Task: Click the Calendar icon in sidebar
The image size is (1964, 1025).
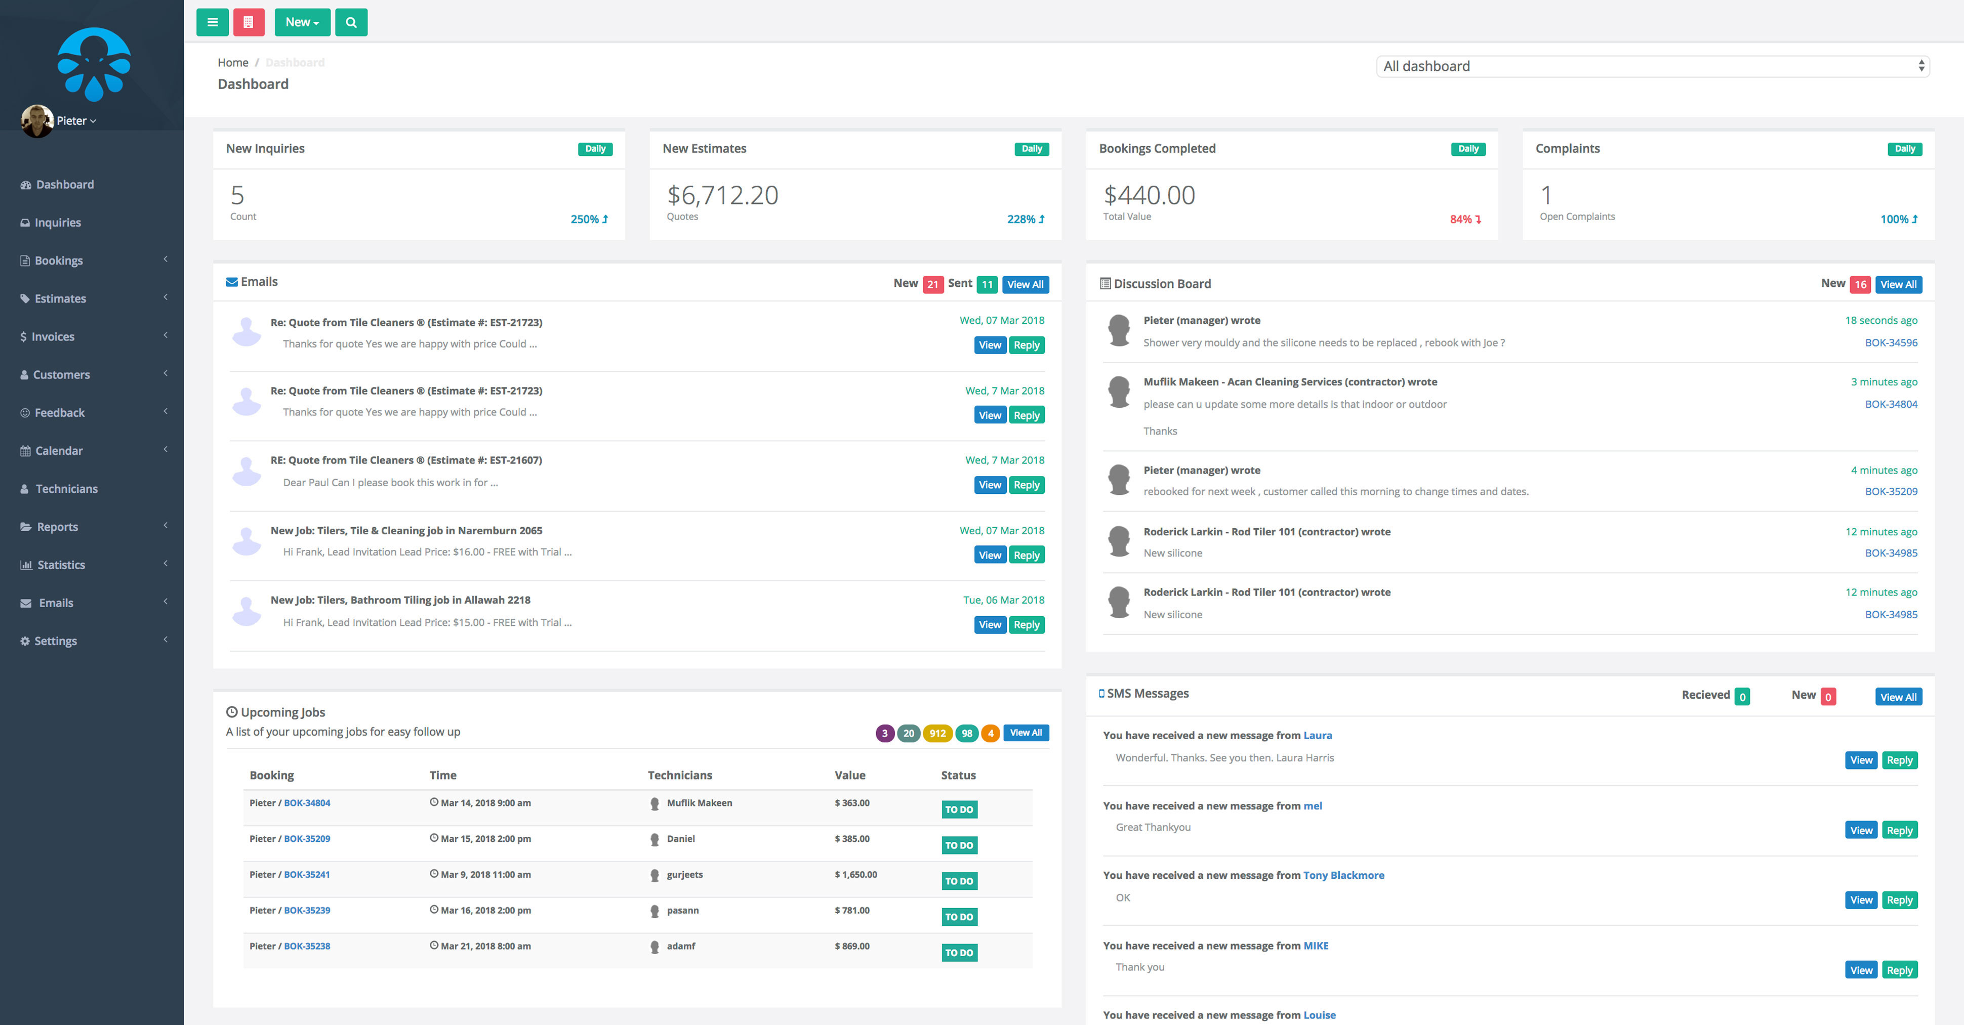Action: pyautogui.click(x=25, y=451)
